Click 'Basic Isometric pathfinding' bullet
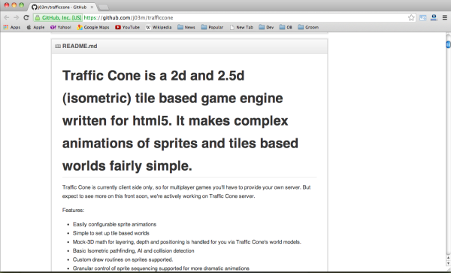 click(x=134, y=251)
